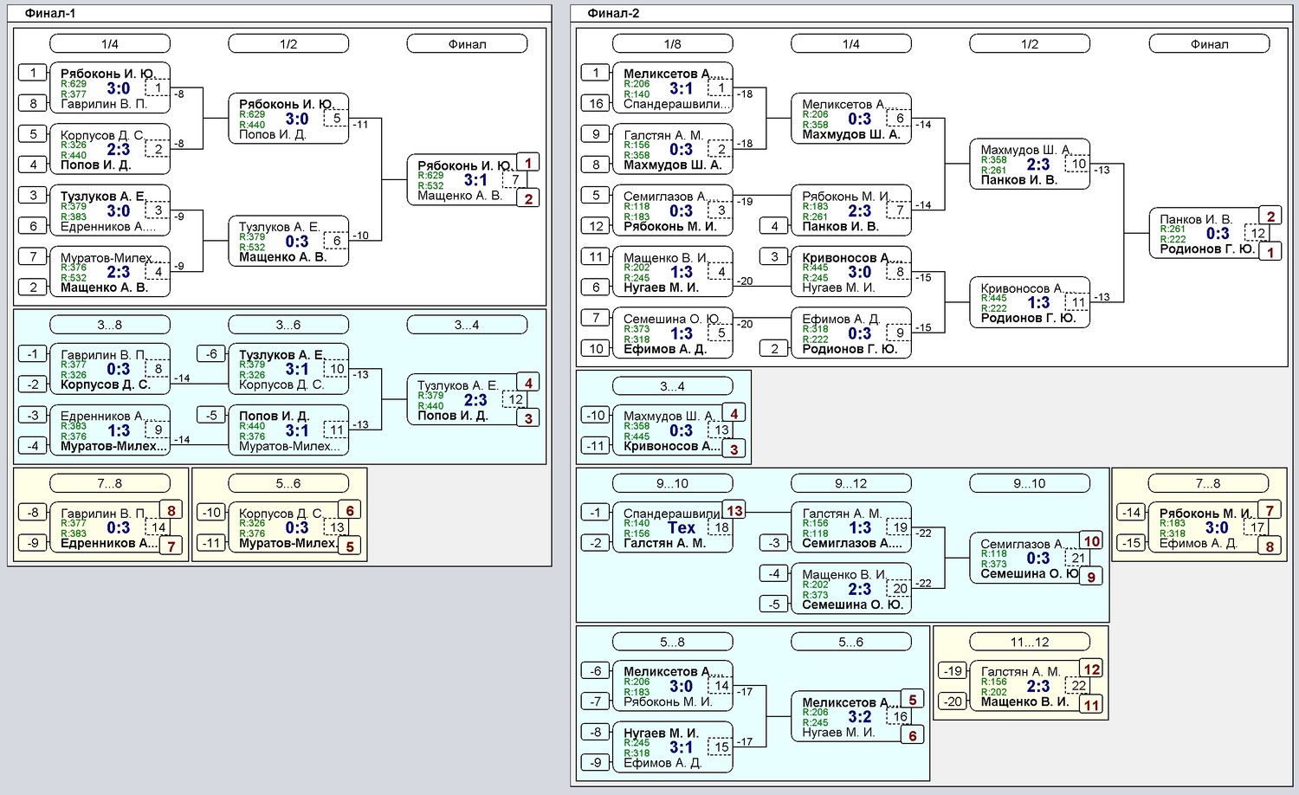Click score 3:0 of Рябоконь И. Ю.–Попов semifinal
This screenshot has height=795, width=1299.
pos(297,119)
